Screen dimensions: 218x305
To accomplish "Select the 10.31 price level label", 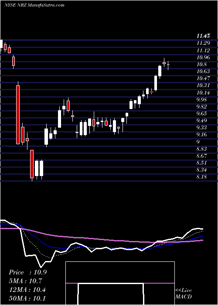I will (203, 85).
